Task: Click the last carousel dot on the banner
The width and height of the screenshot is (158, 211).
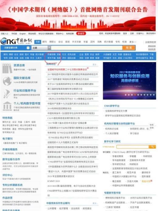Action: (154, 95)
